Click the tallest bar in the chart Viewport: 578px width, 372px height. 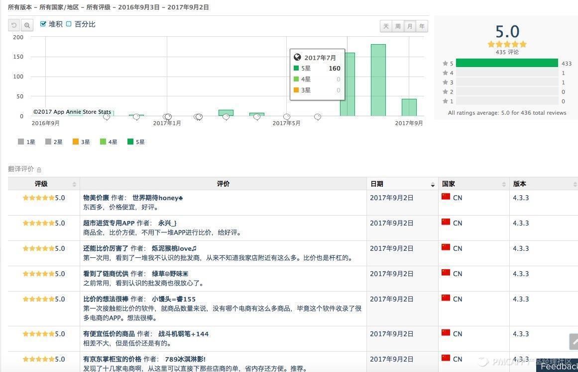click(x=378, y=80)
